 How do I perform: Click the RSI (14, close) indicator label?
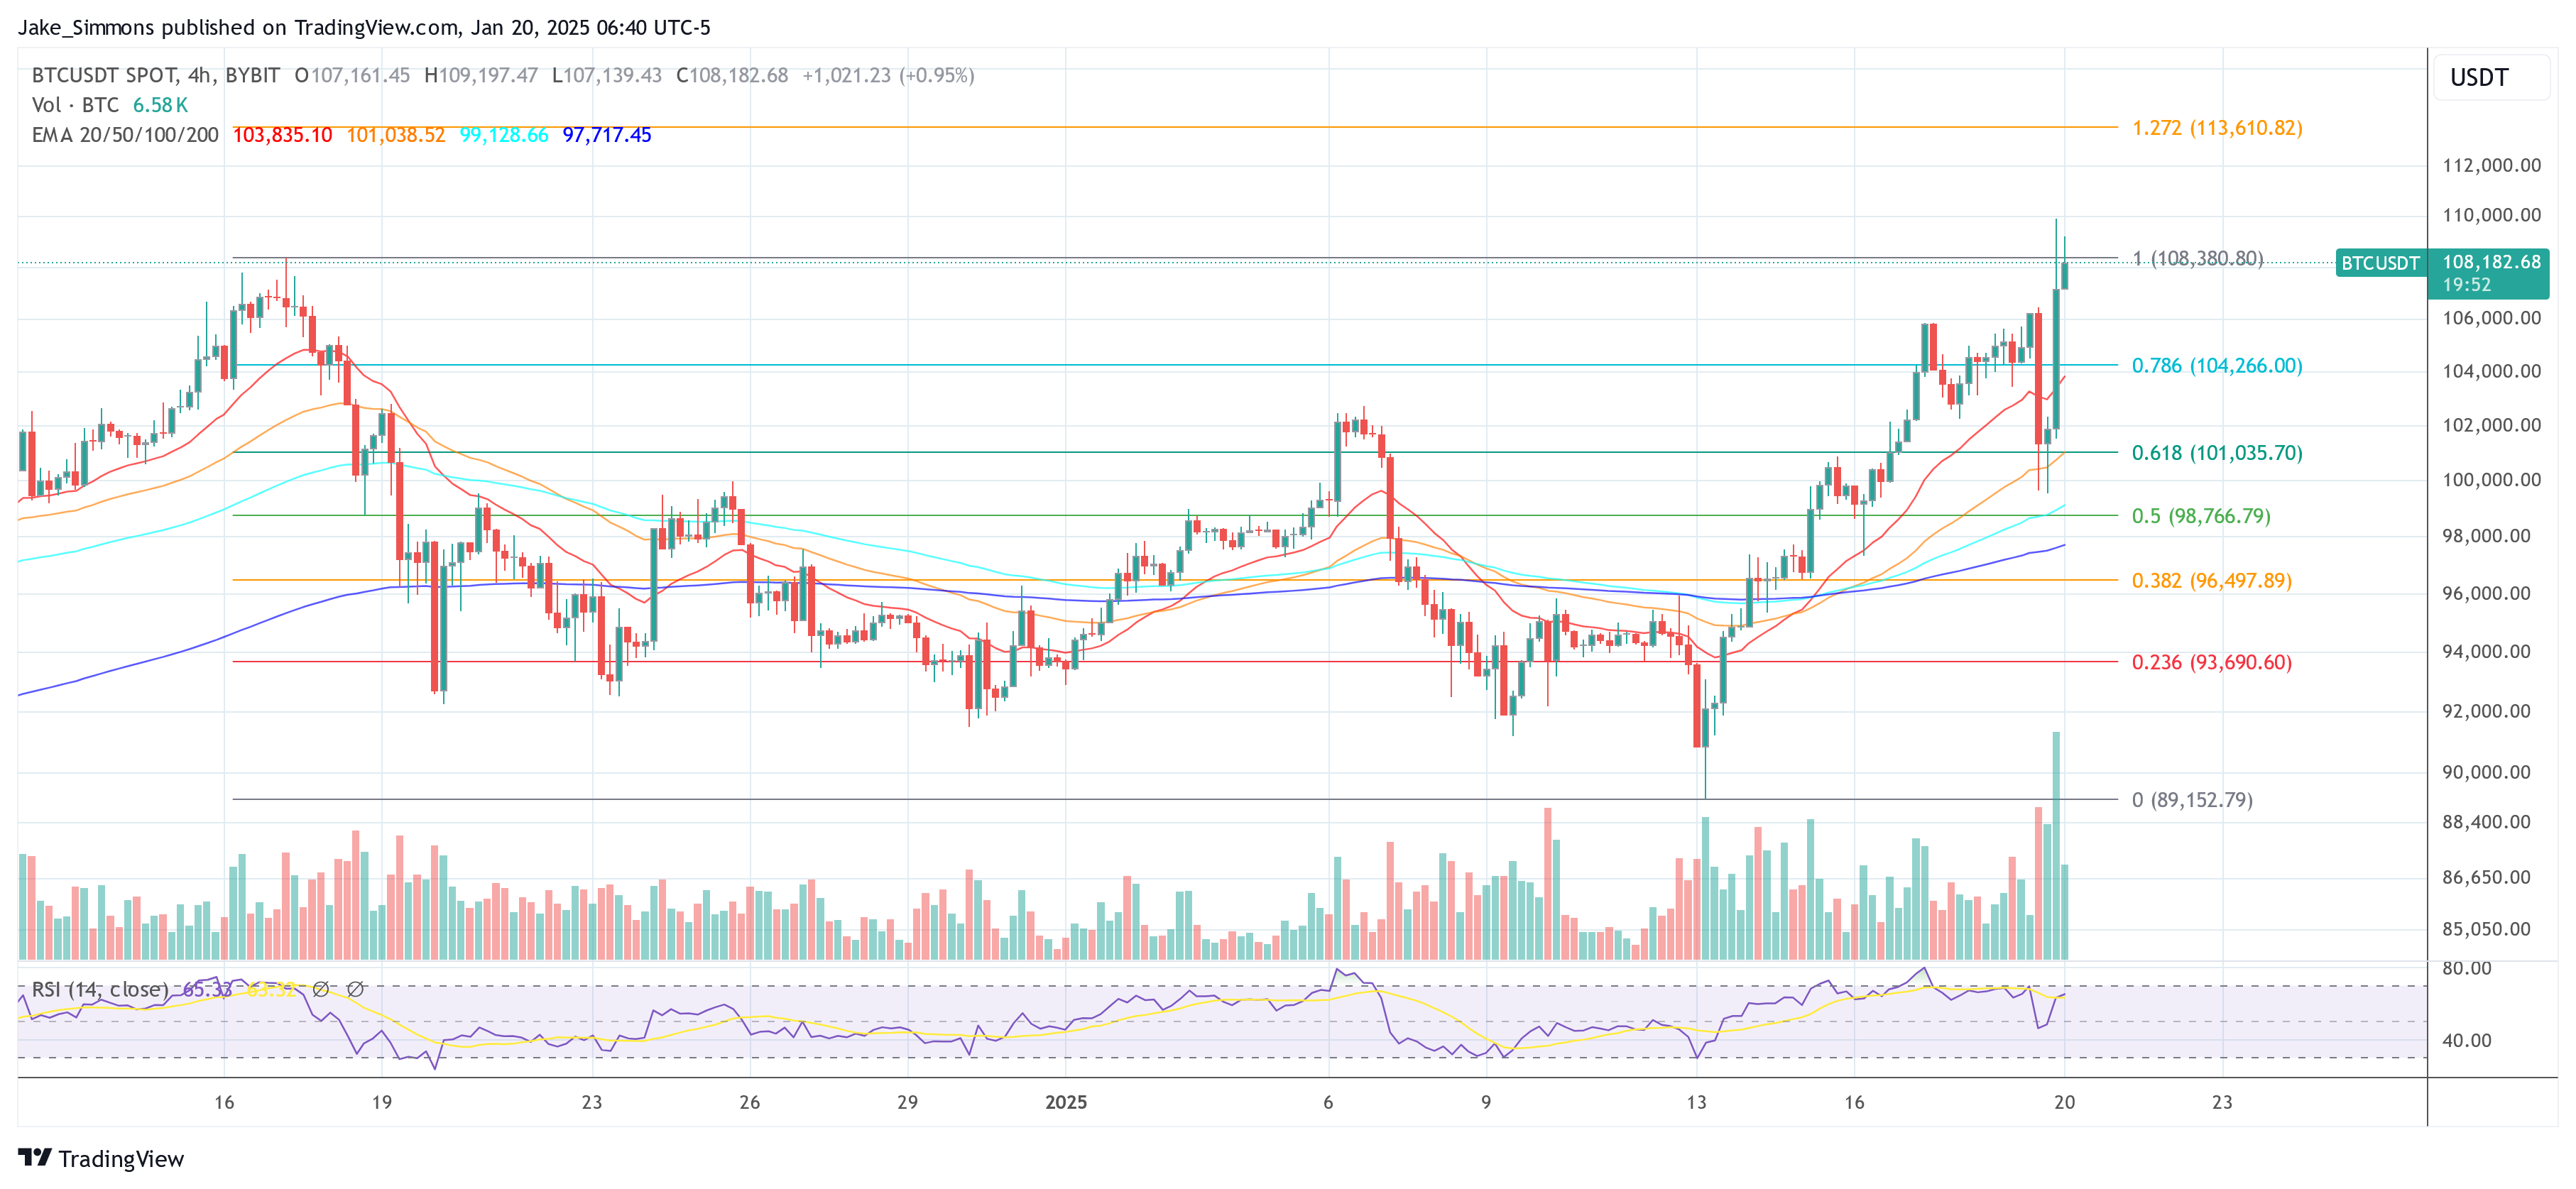pos(100,989)
